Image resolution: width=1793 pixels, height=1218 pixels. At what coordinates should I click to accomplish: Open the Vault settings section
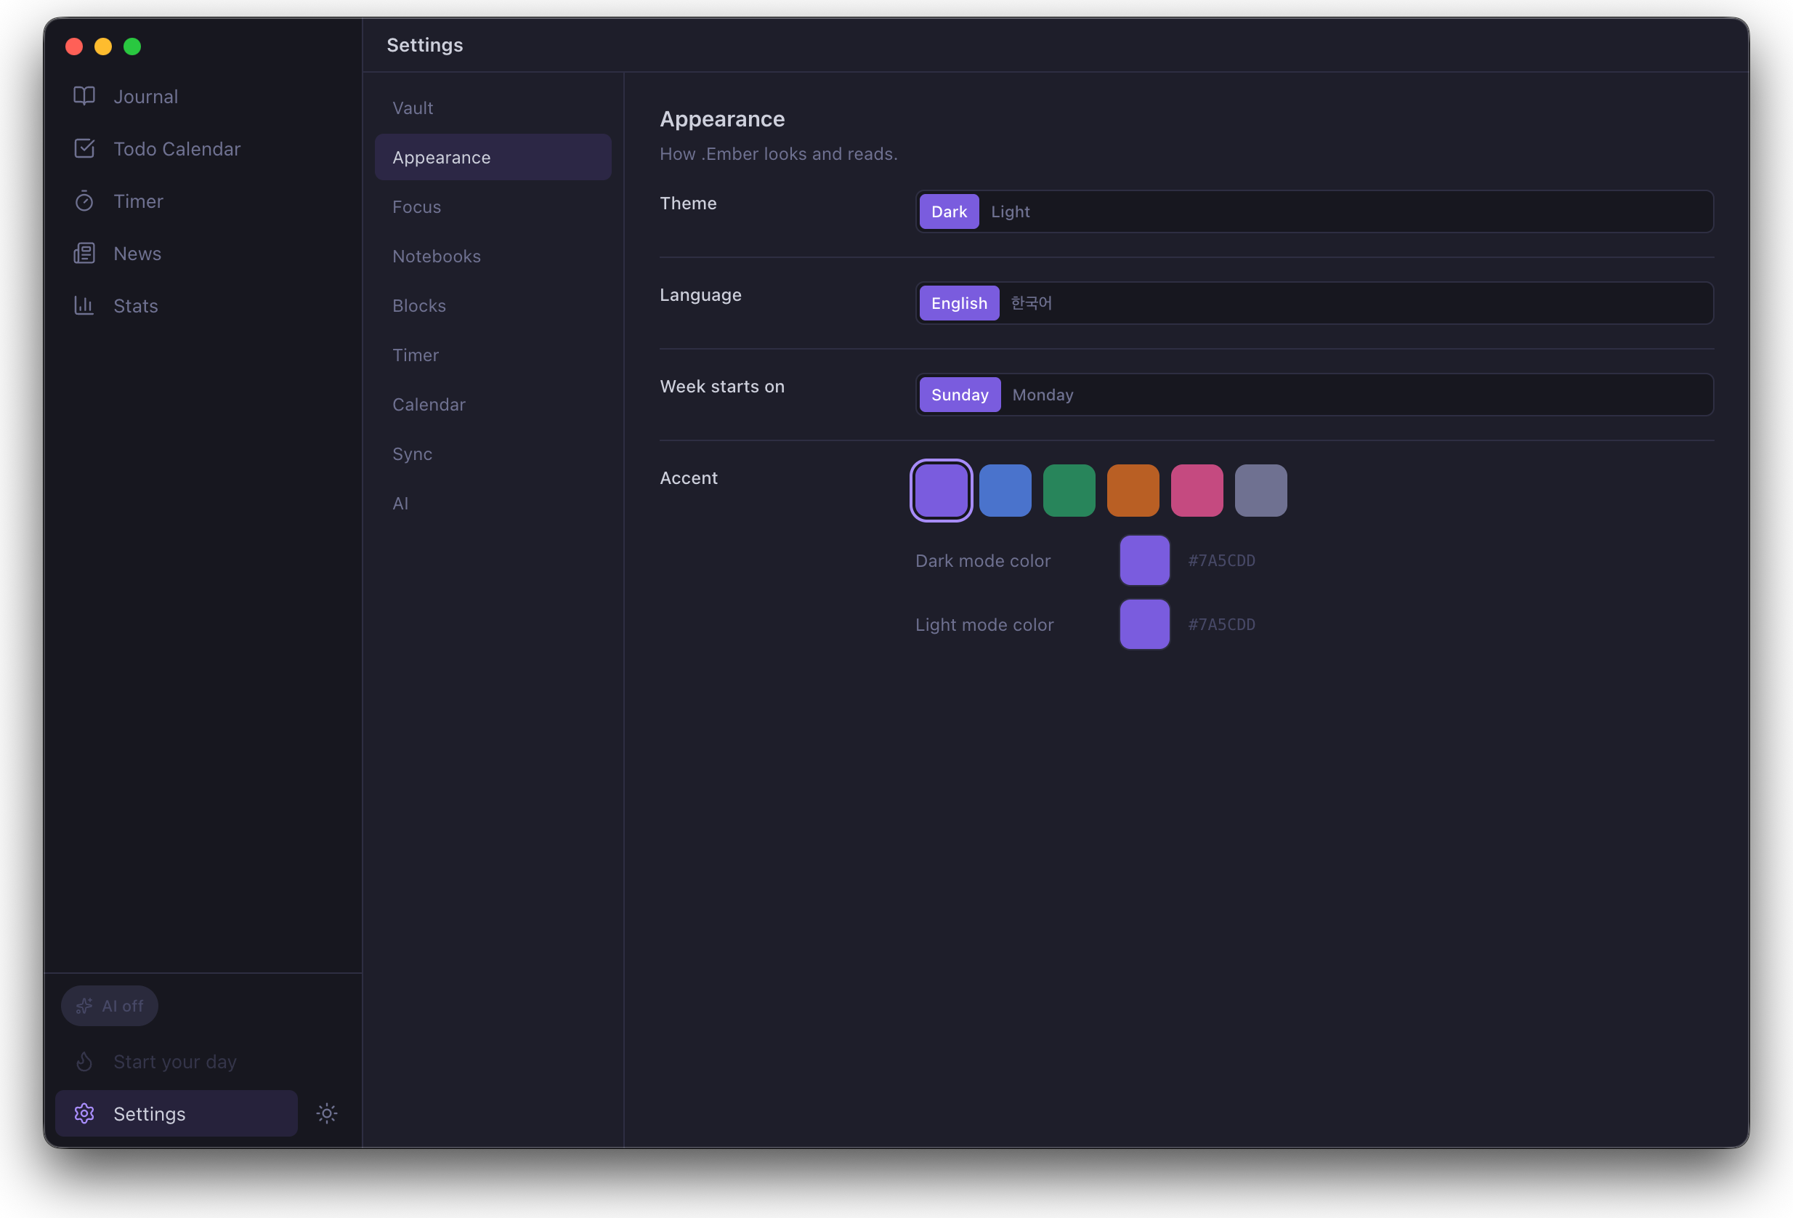click(x=493, y=108)
